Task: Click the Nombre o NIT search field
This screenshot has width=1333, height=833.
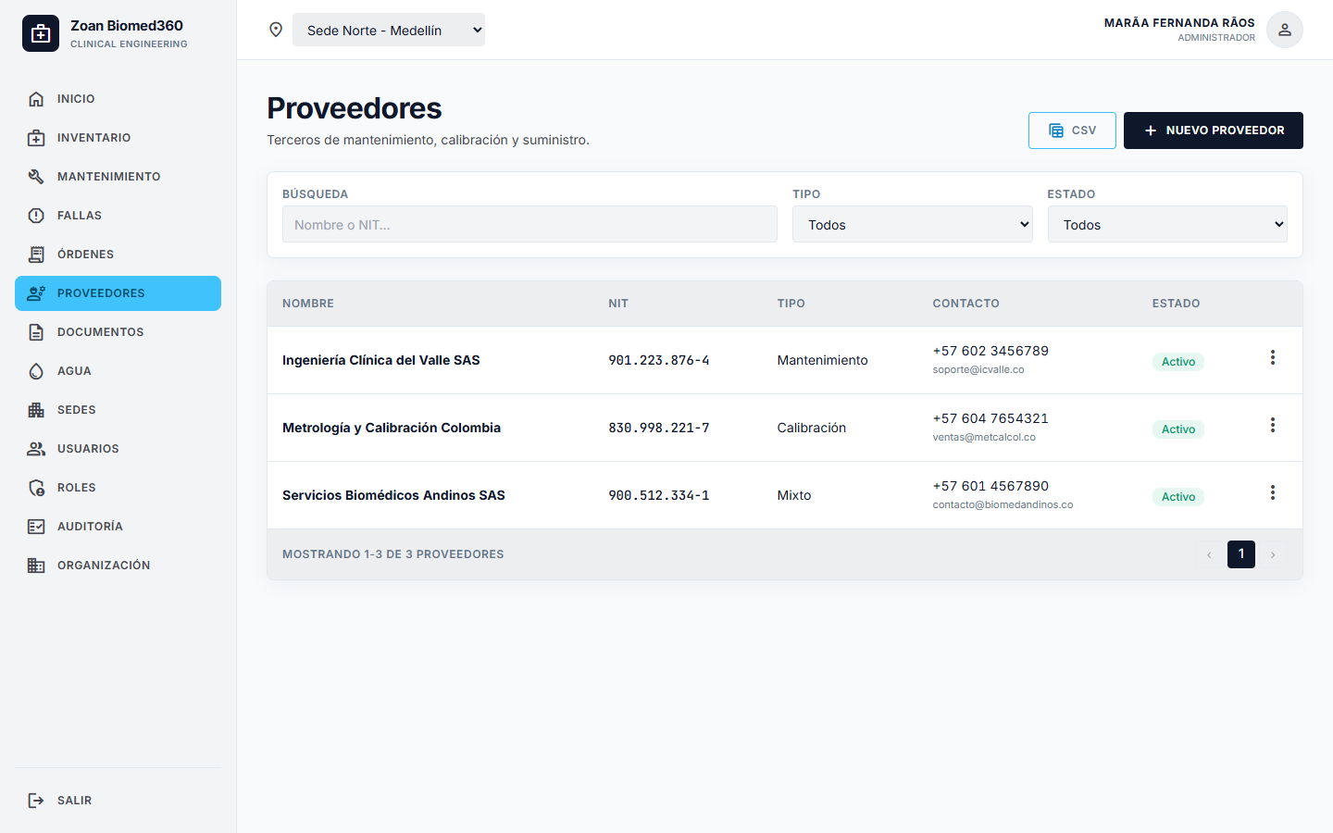Action: coord(529,224)
